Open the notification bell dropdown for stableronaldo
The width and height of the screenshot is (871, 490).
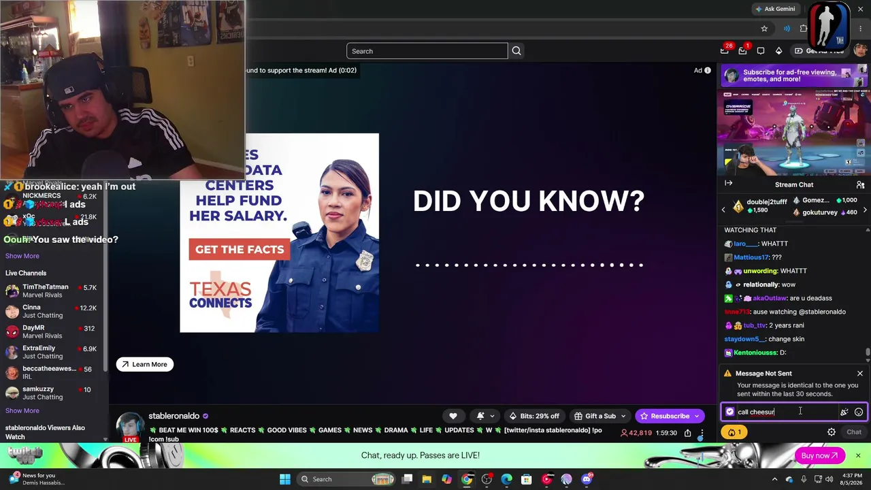pyautogui.click(x=485, y=416)
